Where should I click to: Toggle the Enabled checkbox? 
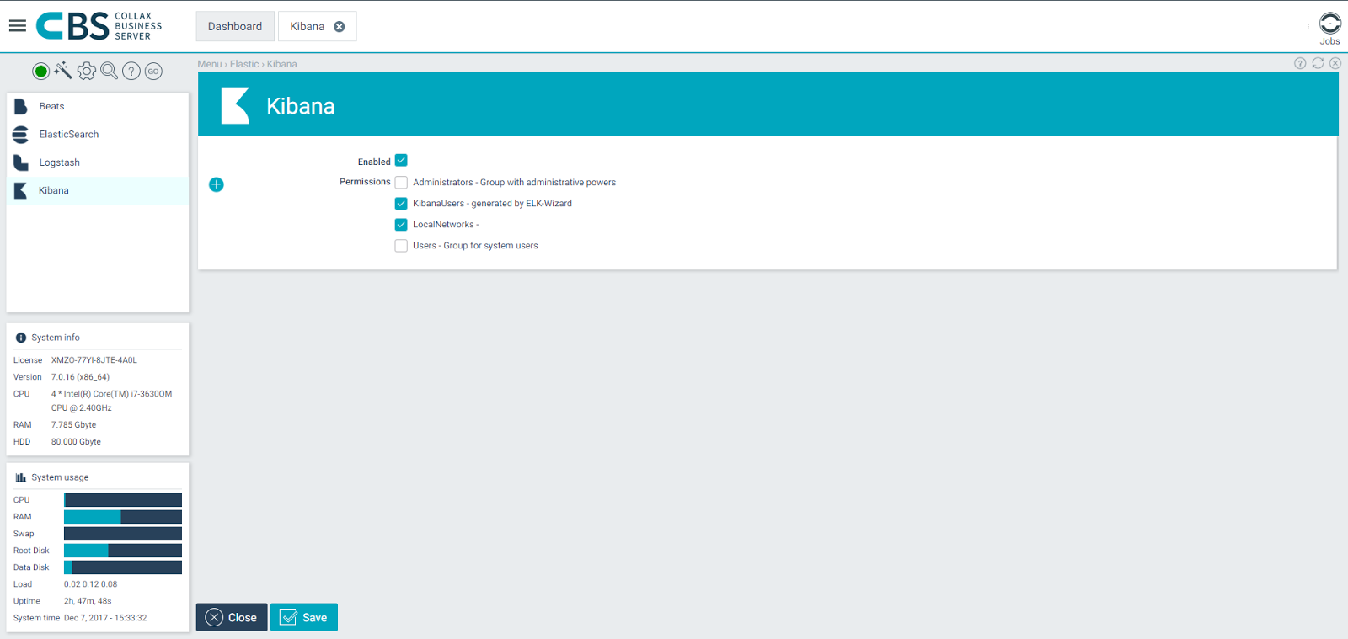401,161
